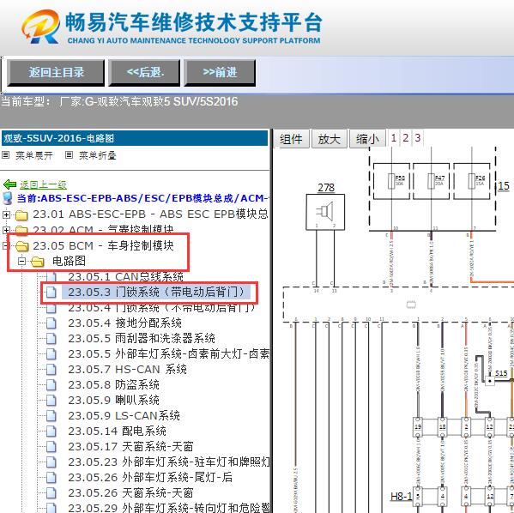The image size is (514, 513).
Task: Click the 返回主目录 button
Action: [x=56, y=73]
